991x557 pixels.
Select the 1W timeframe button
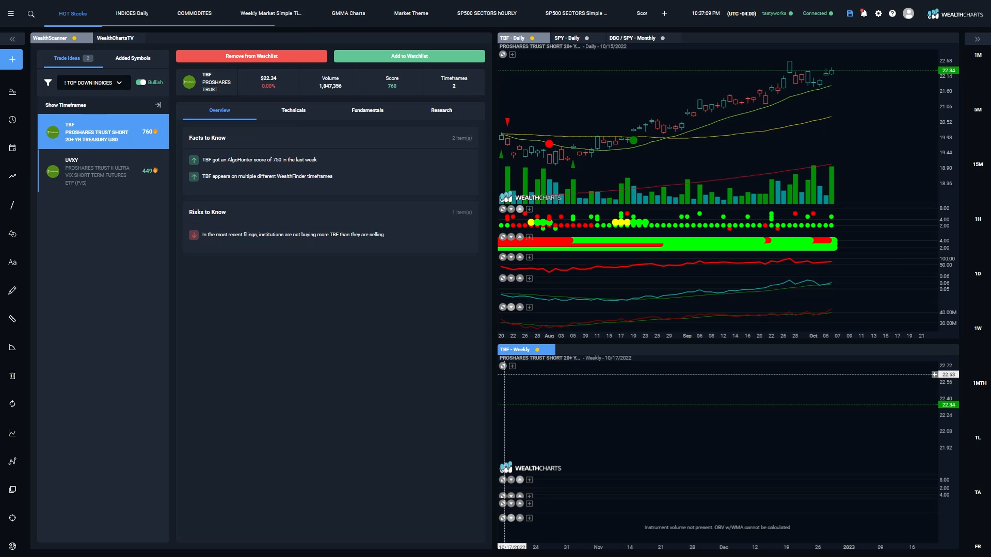click(978, 329)
